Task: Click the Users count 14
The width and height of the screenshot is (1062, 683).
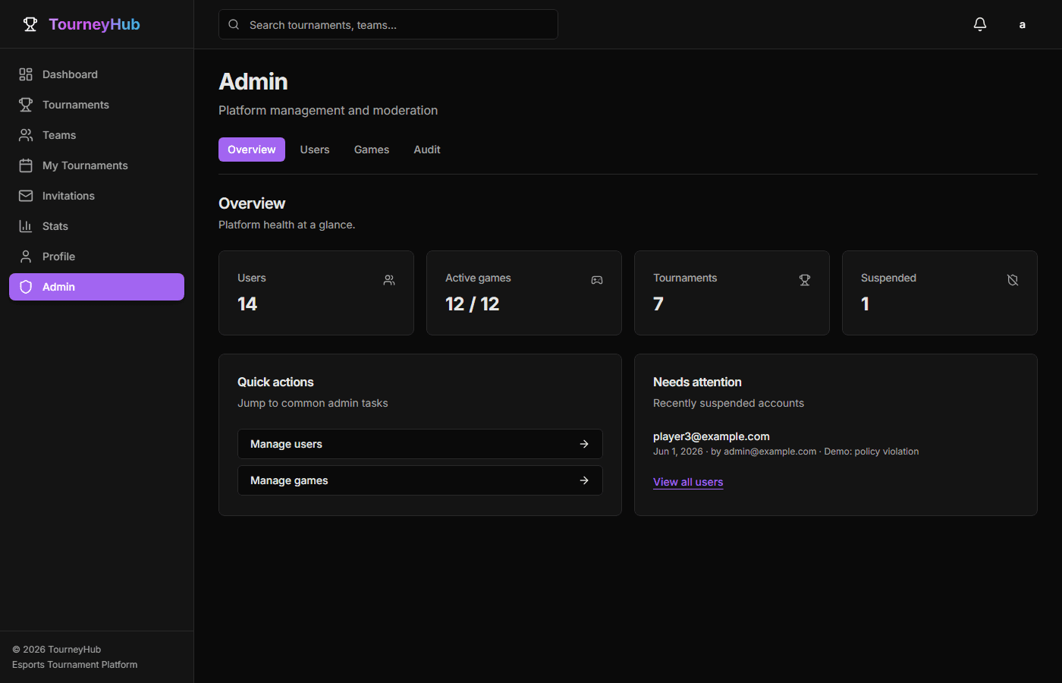Action: 247,304
